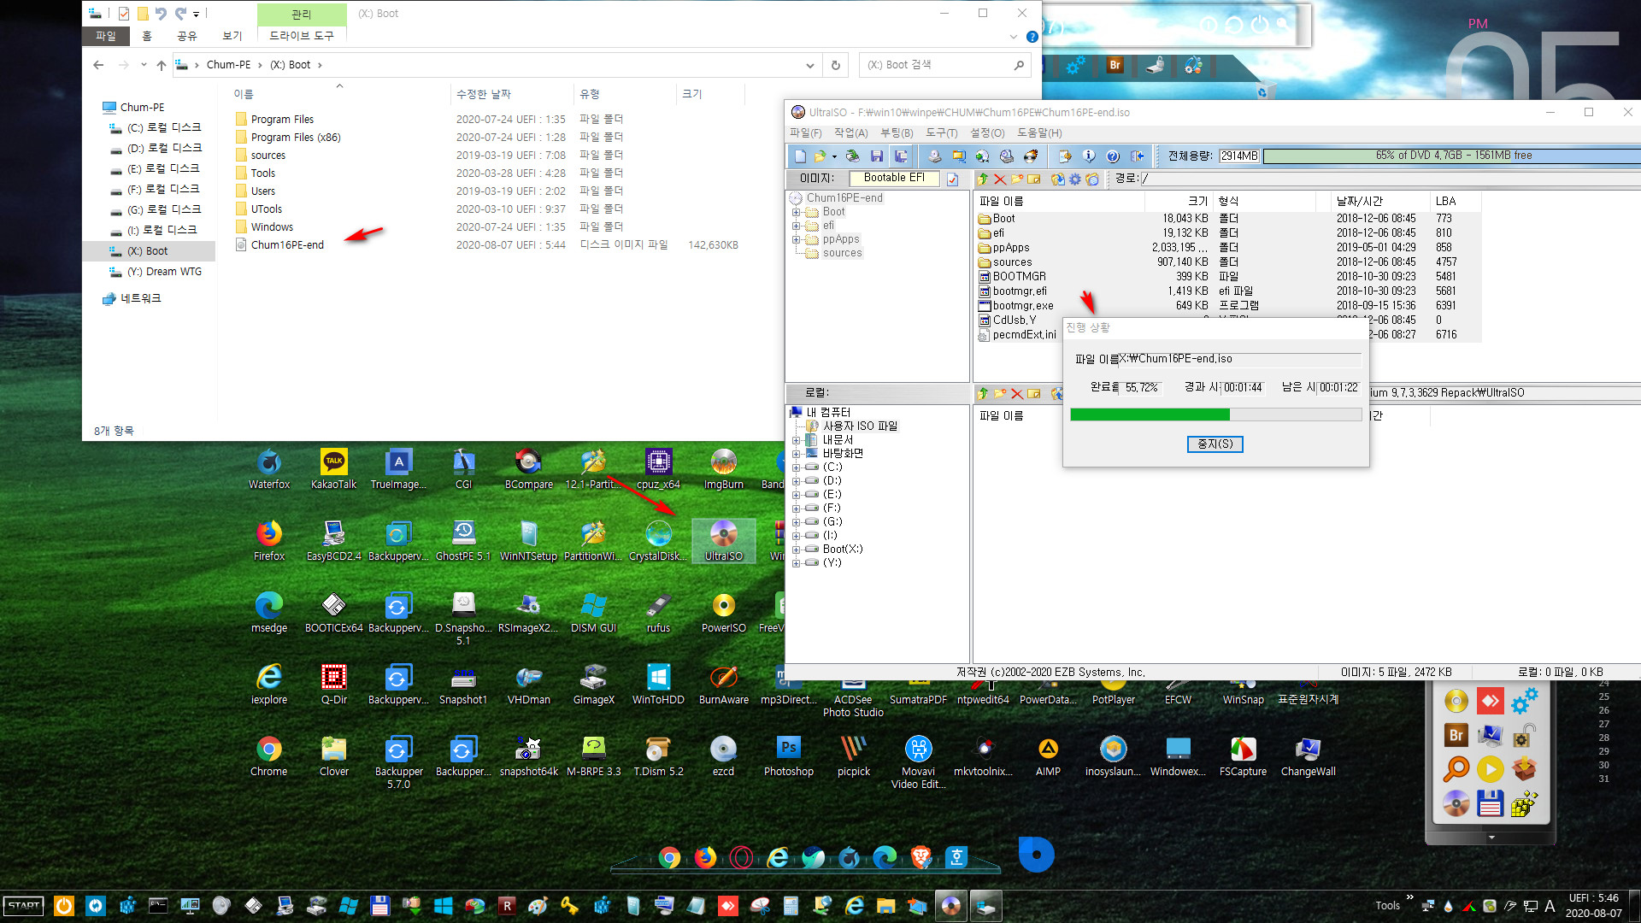Select sources folder in UltraISO image tree
The image size is (1641, 923).
click(x=842, y=253)
